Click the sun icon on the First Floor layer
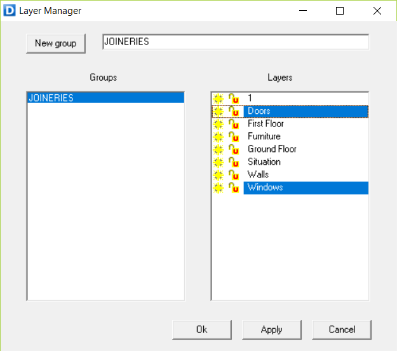Viewport: 397px width, 351px height. [x=219, y=124]
